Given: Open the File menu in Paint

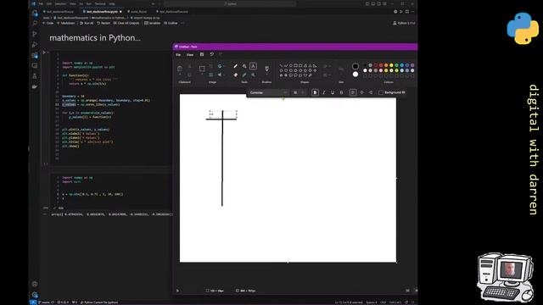Looking at the screenshot, I should 178,54.
